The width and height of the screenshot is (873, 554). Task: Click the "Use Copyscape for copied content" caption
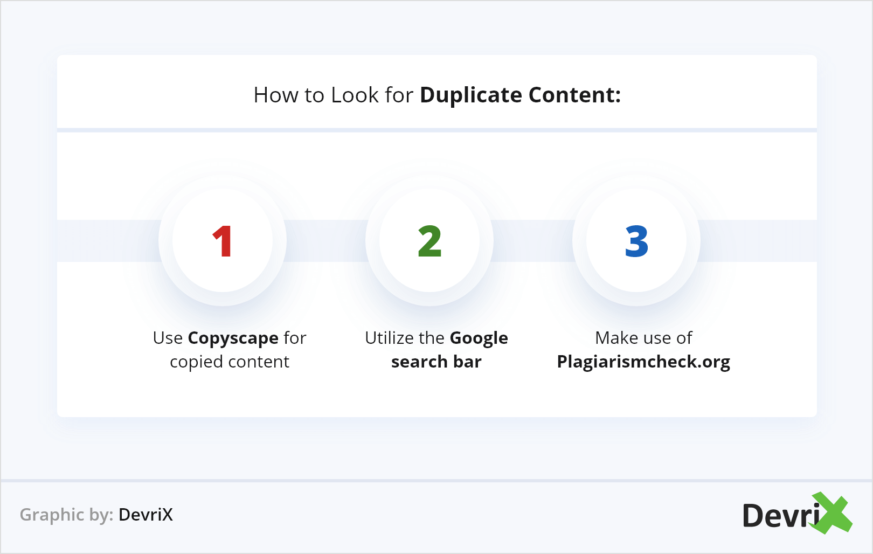tap(230, 349)
